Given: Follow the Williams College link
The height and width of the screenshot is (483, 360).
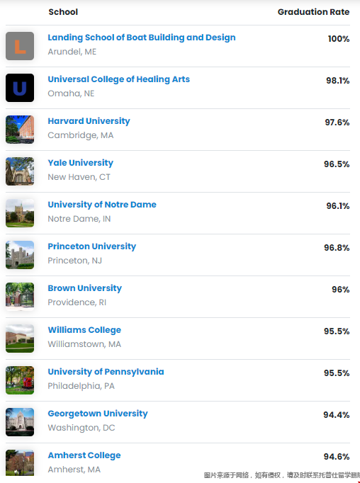Looking at the screenshot, I should point(84,330).
